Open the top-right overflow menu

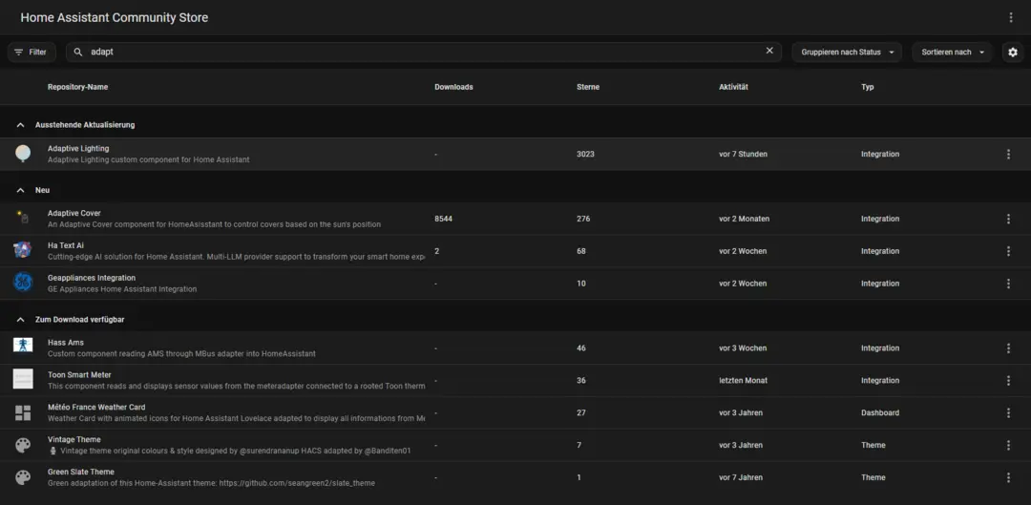pyautogui.click(x=1011, y=18)
